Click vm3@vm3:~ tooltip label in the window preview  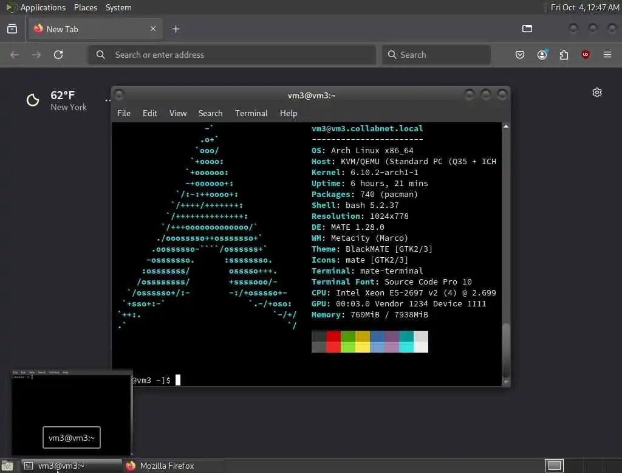tap(72, 438)
